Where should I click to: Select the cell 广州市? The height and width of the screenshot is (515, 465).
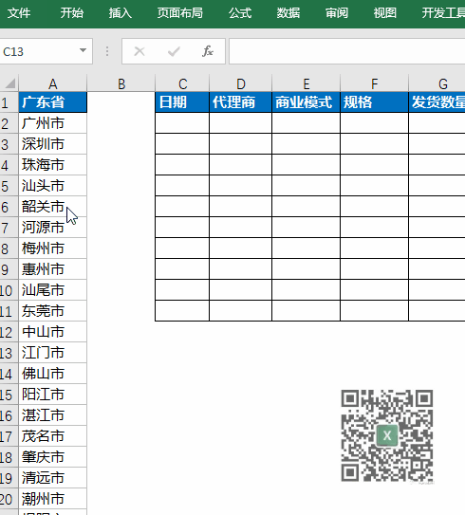(x=53, y=123)
